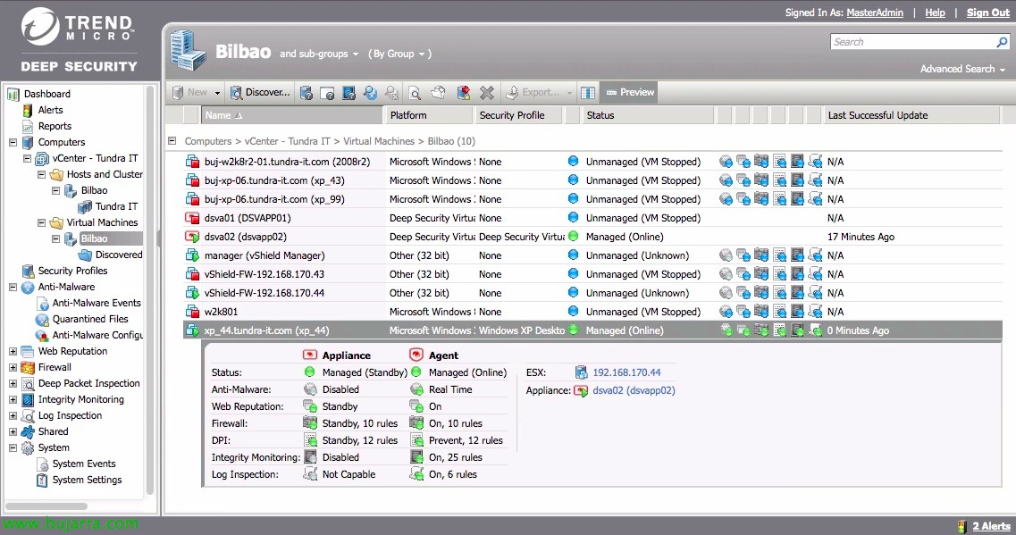
Task: Click the System Settings icon in sidebar
Action: 42,481
